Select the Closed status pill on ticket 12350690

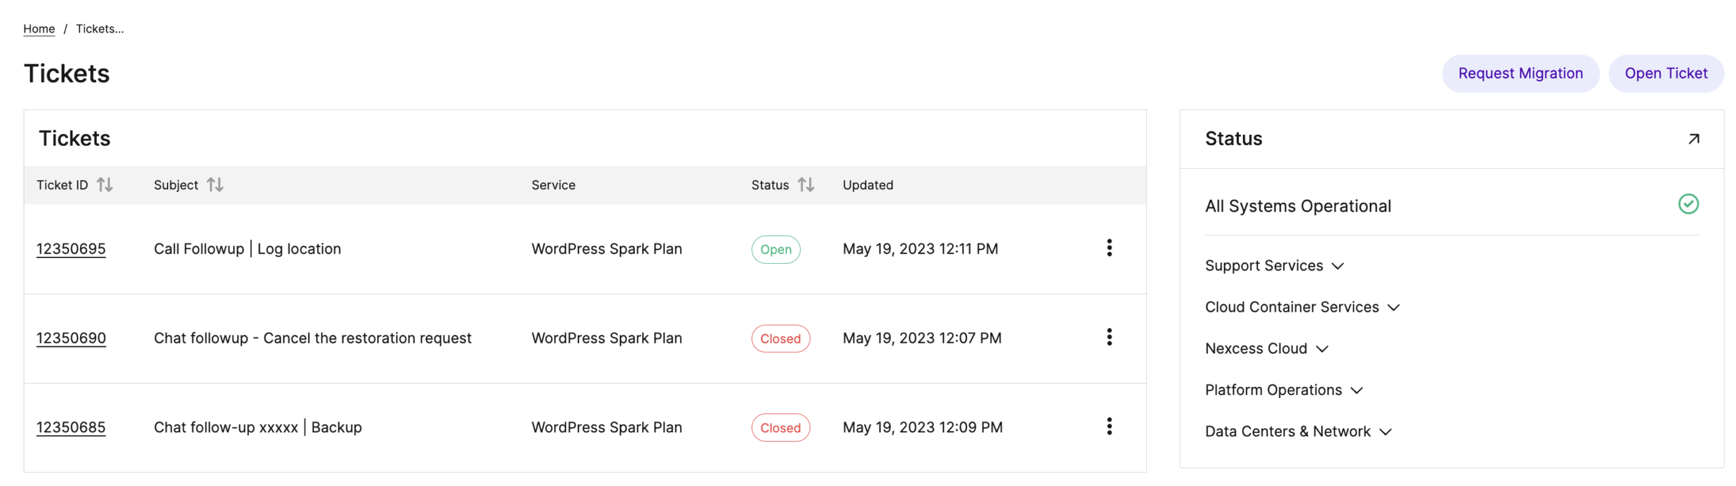tap(780, 338)
